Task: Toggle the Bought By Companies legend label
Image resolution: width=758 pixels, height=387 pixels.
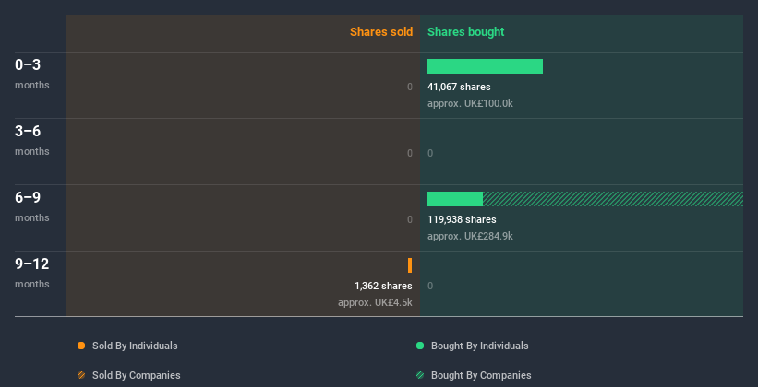Action: click(x=481, y=375)
